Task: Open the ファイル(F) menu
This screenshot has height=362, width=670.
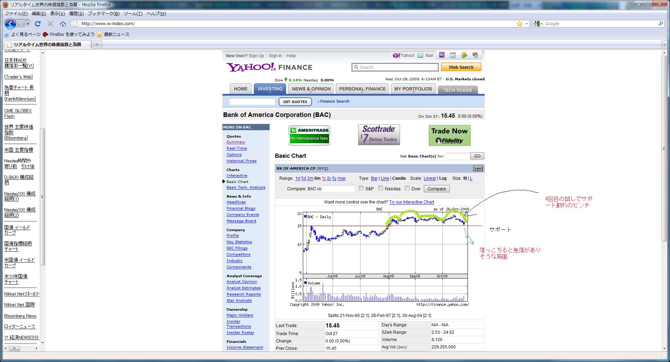Action: (16, 14)
